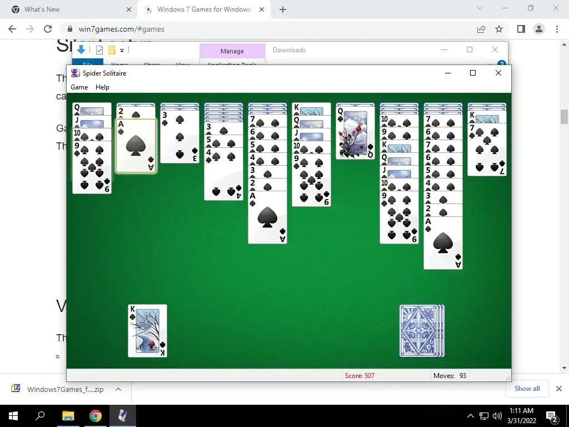Dismiss the Chrome downloads bar
Screen dimensions: 569x427
(559, 389)
